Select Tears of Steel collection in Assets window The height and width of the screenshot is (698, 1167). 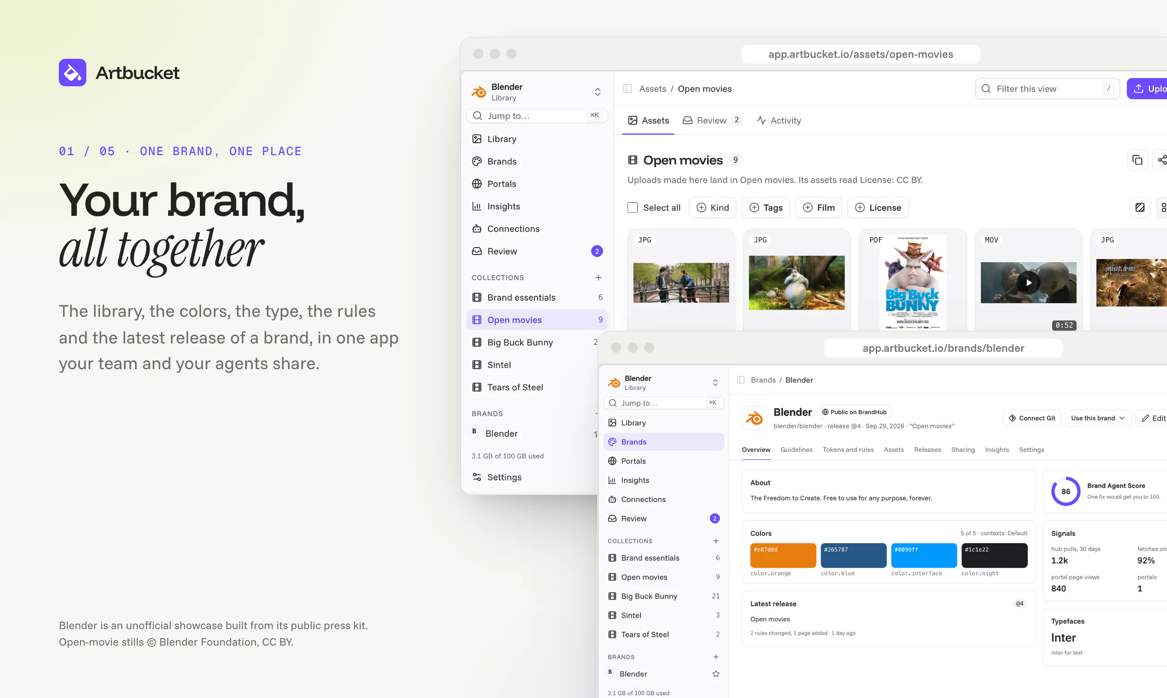[532, 387]
